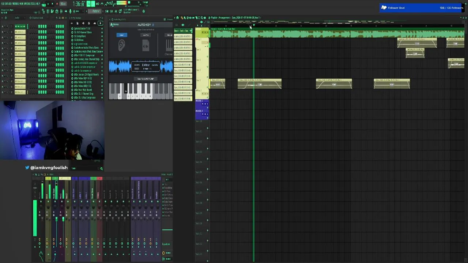This screenshot has height=263, width=468.
Task: Expand the first mixer effect slot arrow
Action: pos(163,184)
